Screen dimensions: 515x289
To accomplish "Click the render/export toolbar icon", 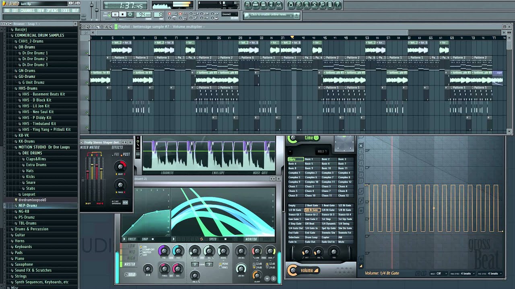I will click(x=306, y=5).
